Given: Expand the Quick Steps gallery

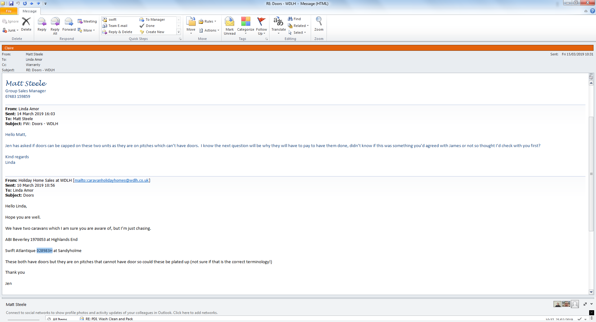Looking at the screenshot, I should click(x=178, y=32).
